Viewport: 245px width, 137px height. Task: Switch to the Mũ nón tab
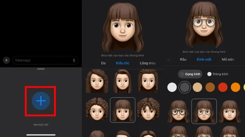point(228,60)
